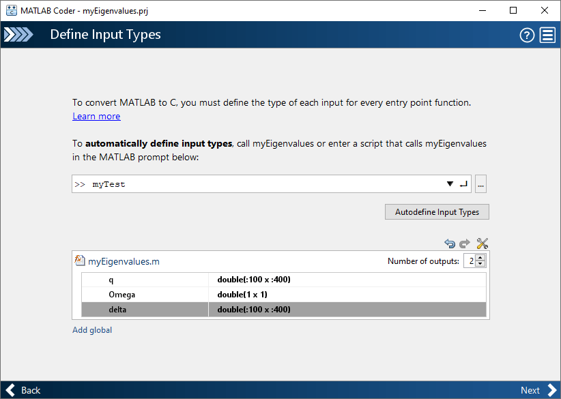Viewport: 561px width, 399px height.
Task: Increase the number of outputs
Action: point(480,257)
